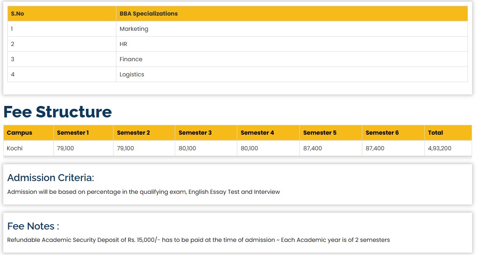Click the Fee Notes heading
Screen dimensions: 477x255
coord(33,226)
